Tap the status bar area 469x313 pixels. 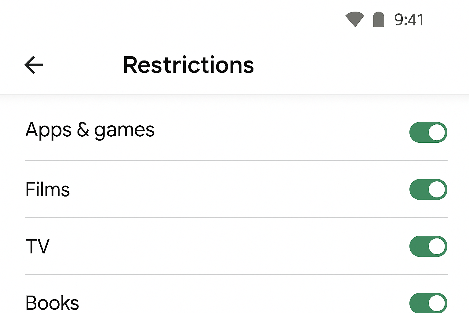(234, 19)
